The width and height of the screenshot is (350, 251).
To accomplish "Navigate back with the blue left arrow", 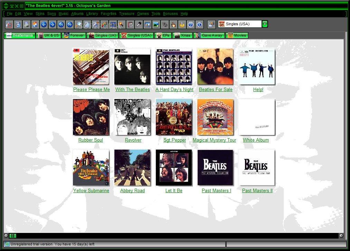I will click(44, 24).
